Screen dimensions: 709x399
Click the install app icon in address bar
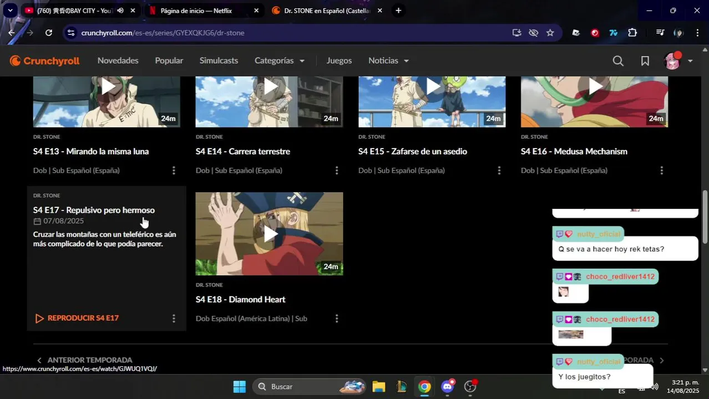[516, 33]
